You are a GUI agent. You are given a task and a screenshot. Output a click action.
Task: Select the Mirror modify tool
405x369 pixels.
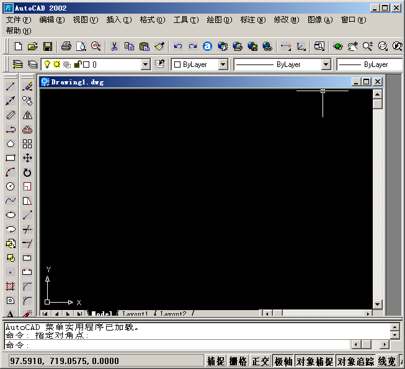click(x=27, y=115)
